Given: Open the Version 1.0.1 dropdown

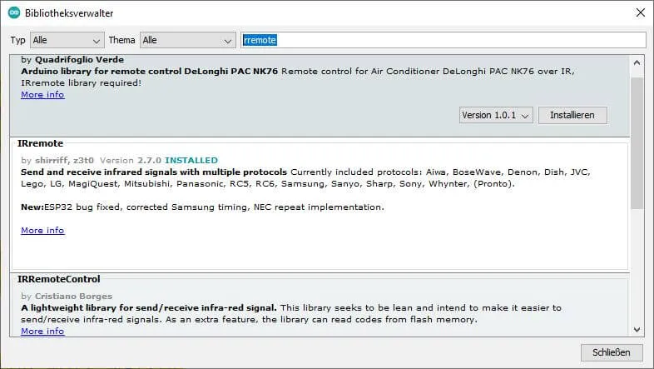Looking at the screenshot, I should [x=496, y=115].
